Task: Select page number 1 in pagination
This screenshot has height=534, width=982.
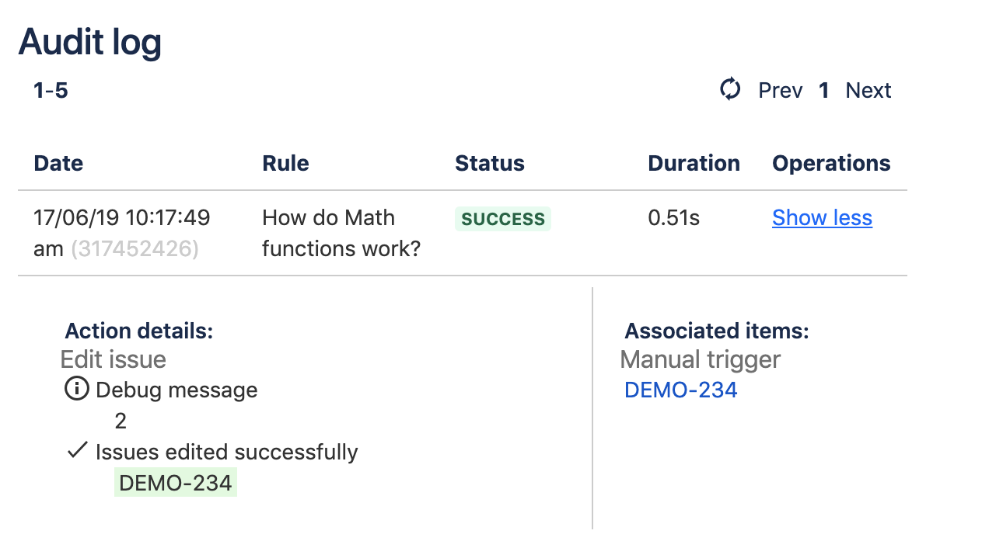Action: 824,91
